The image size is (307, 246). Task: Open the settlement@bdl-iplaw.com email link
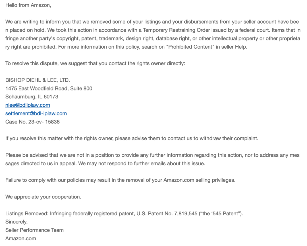[36, 113]
